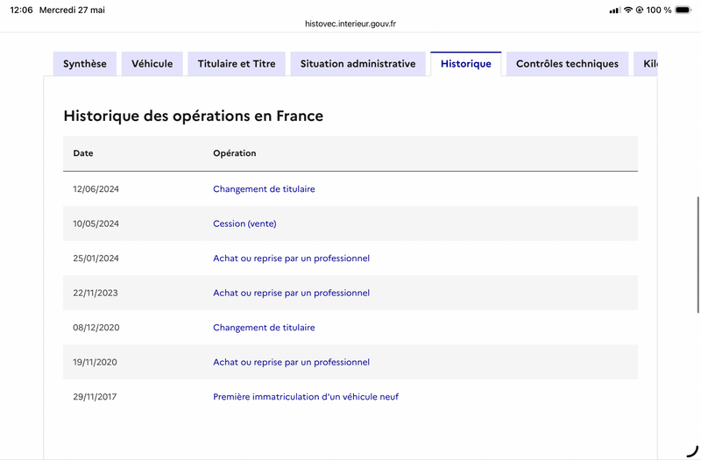Open Achat ou reprise dated 22/11/2023
The image size is (701, 460).
pos(291,293)
